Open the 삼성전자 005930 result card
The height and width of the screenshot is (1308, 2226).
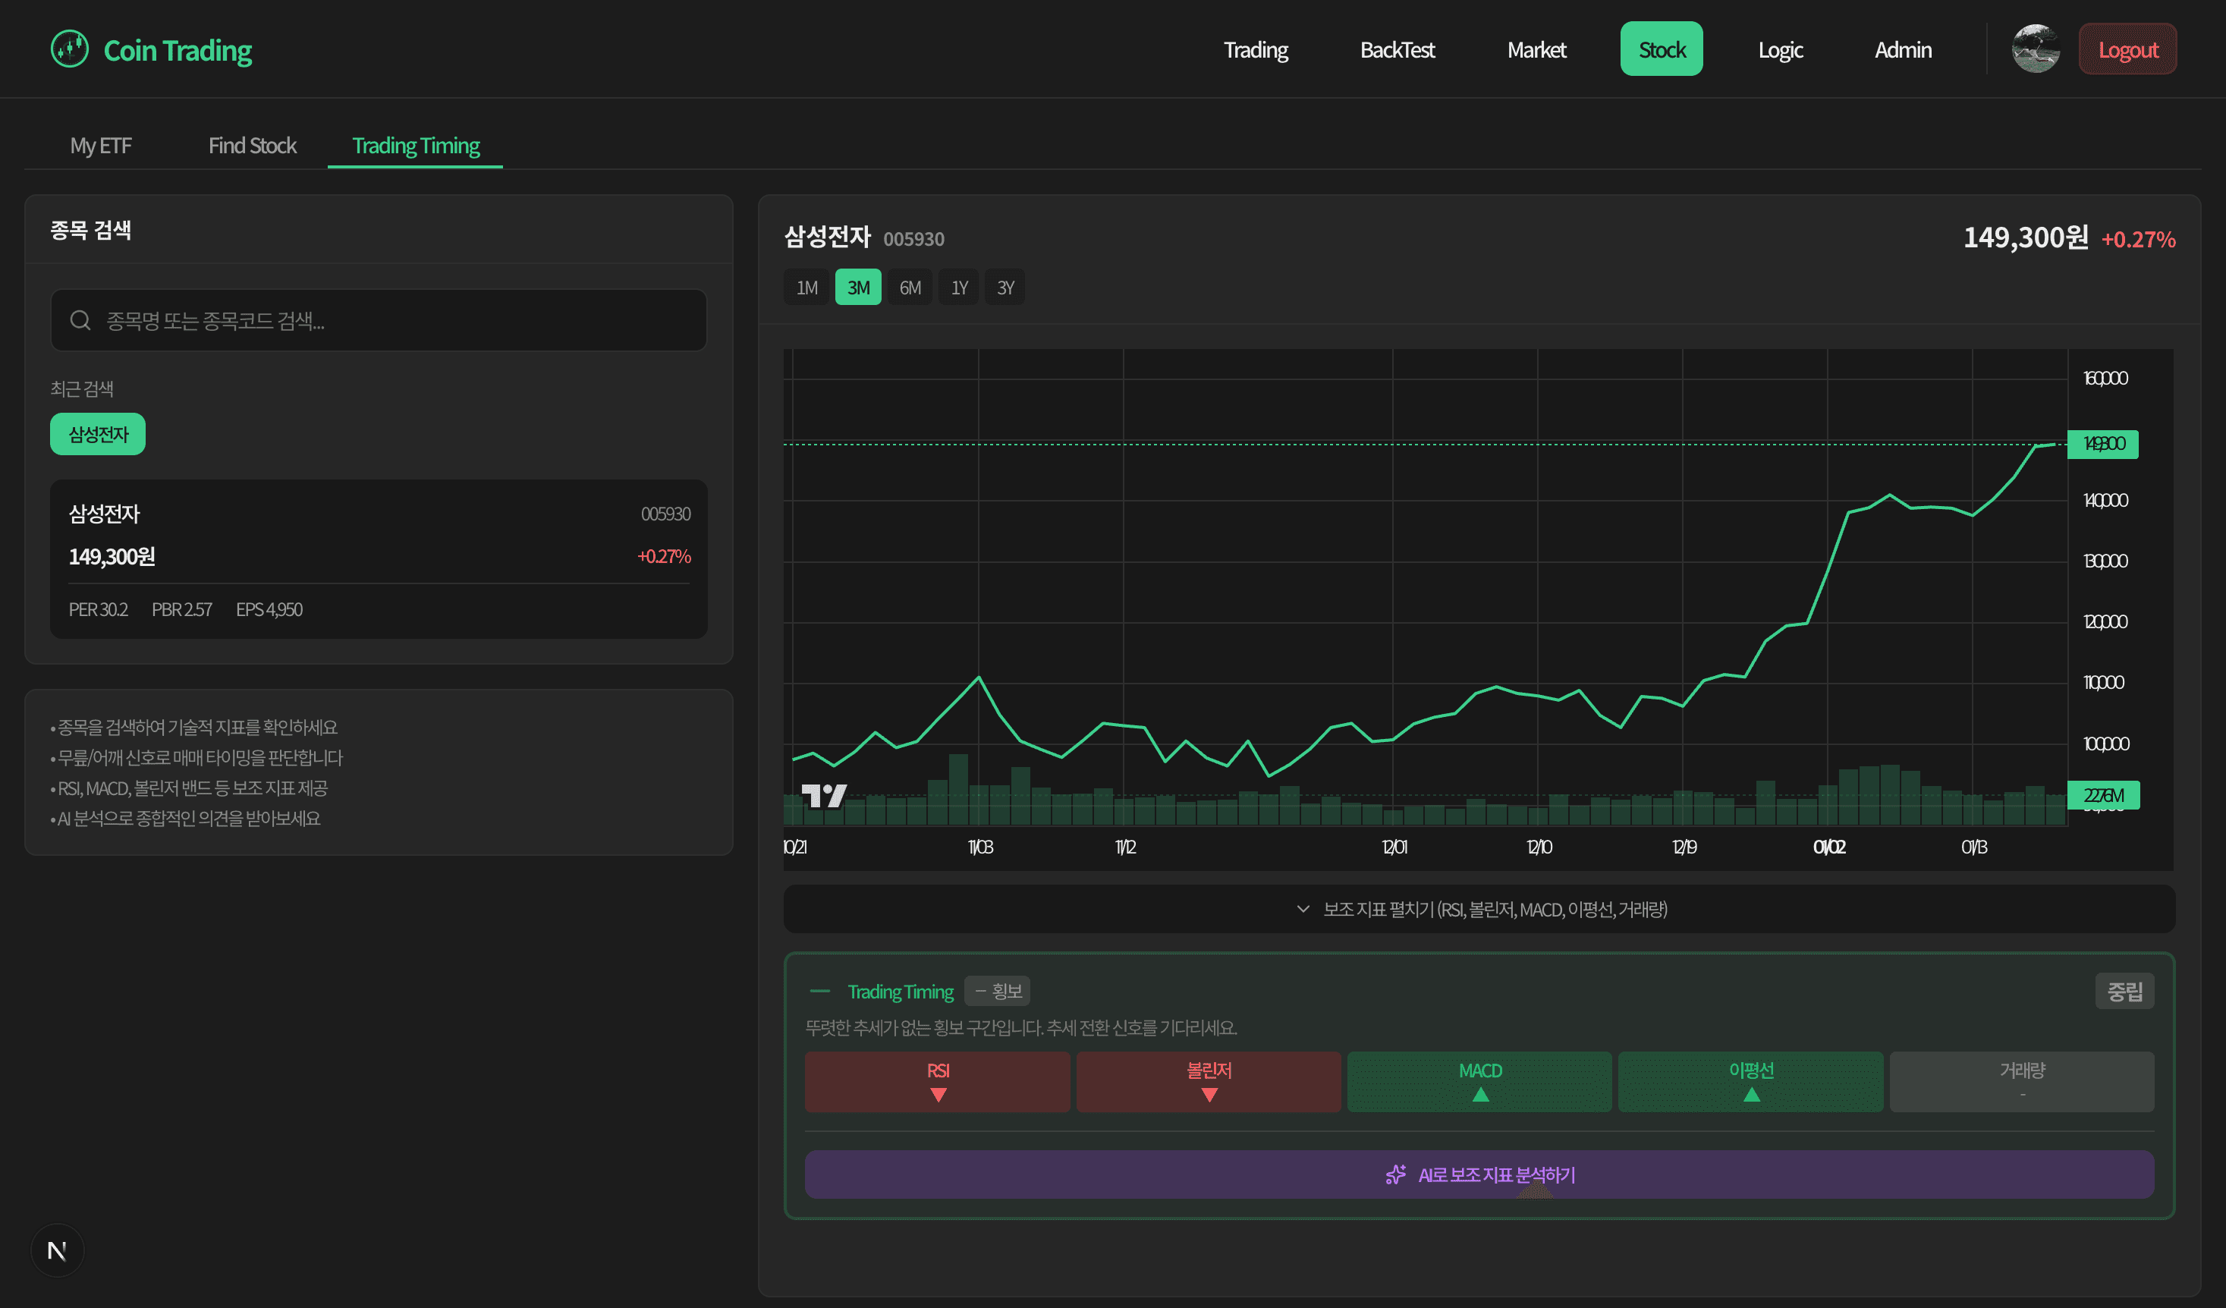379,559
